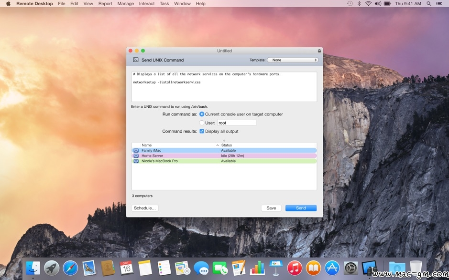Open Contacts book icon in Dock
This screenshot has width=449, height=280.
click(x=108, y=268)
